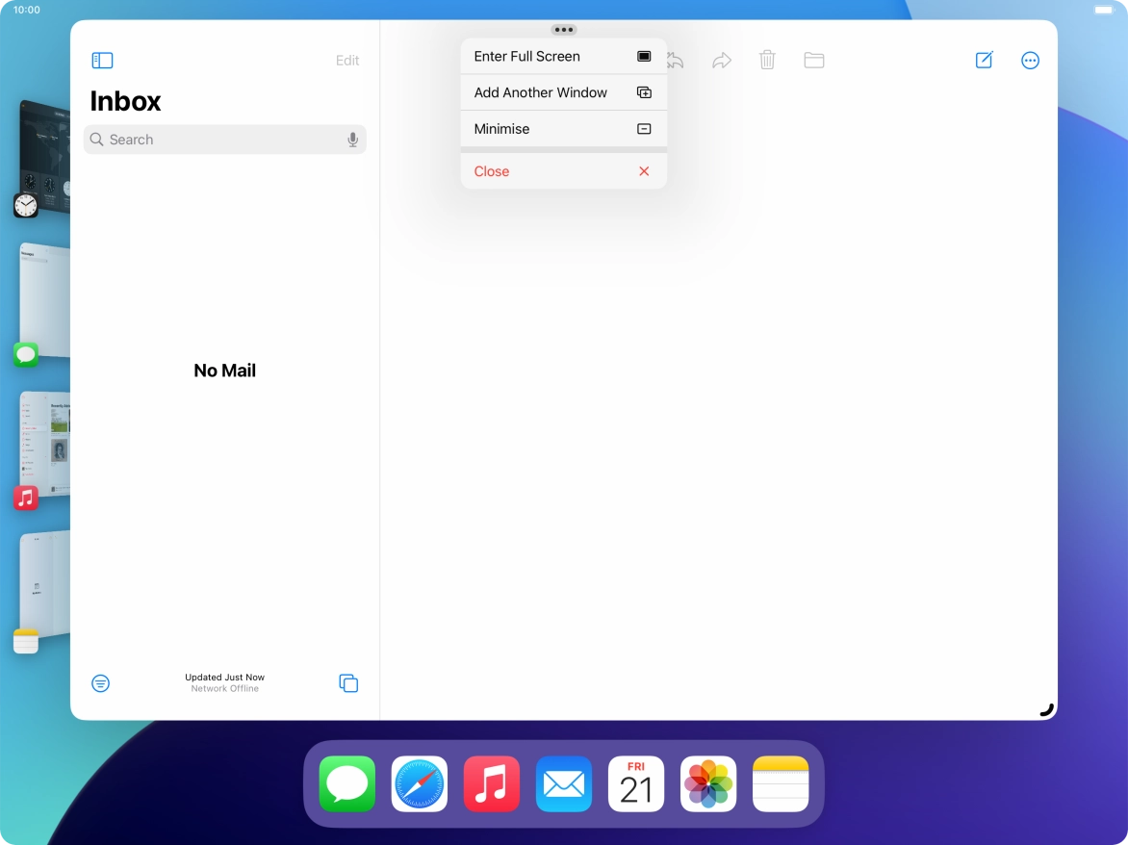This screenshot has height=845, width=1128.
Task: Tap the Edit button above the Inbox
Action: 347,60
